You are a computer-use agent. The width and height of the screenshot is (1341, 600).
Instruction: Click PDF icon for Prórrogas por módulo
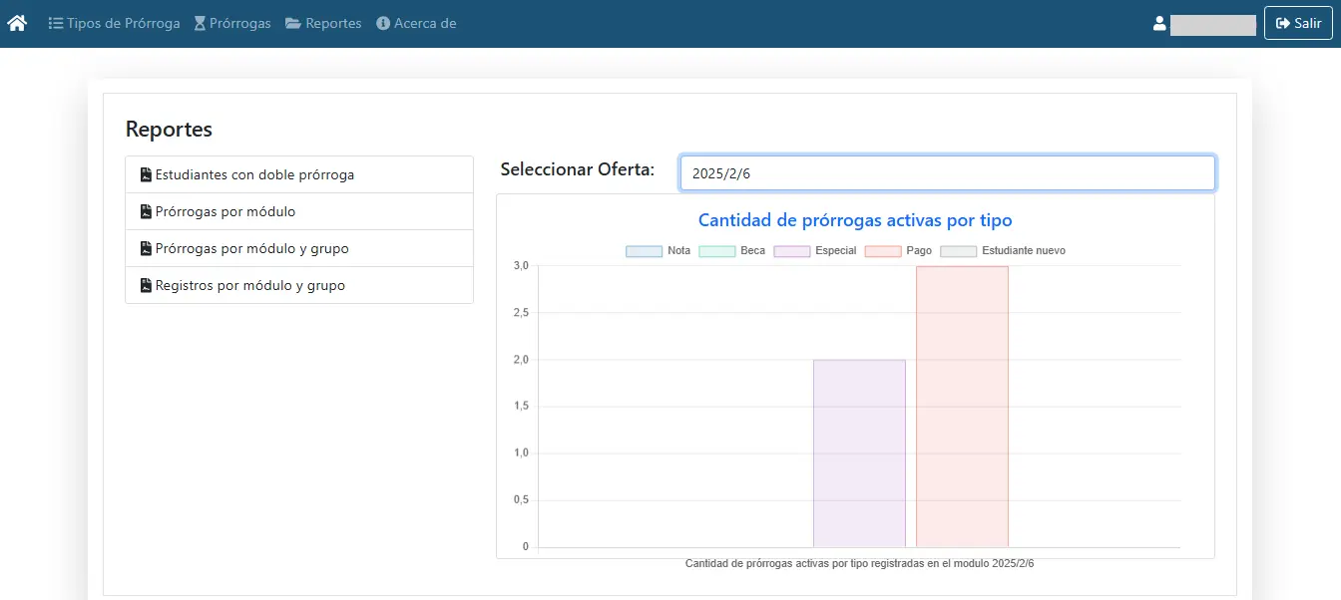pyautogui.click(x=146, y=211)
